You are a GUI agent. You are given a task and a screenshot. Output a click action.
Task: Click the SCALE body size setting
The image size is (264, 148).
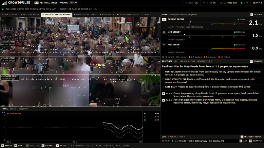point(228,3)
